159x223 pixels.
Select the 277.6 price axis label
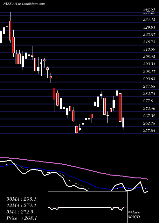148,101
